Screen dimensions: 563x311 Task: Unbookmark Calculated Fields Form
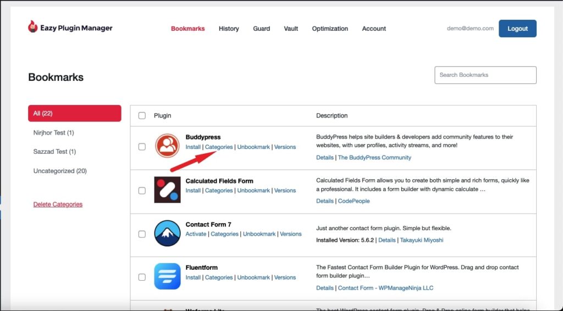[x=253, y=191]
